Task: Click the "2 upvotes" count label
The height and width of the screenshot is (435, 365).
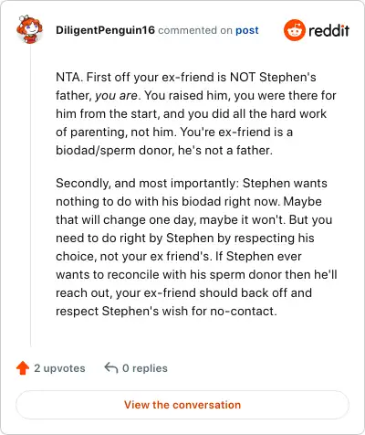Action: pos(59,368)
